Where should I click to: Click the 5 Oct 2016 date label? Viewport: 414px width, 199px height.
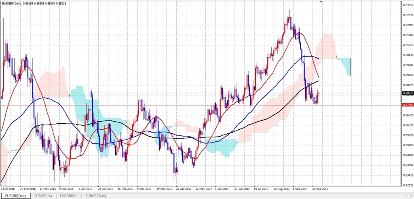tap(8, 189)
